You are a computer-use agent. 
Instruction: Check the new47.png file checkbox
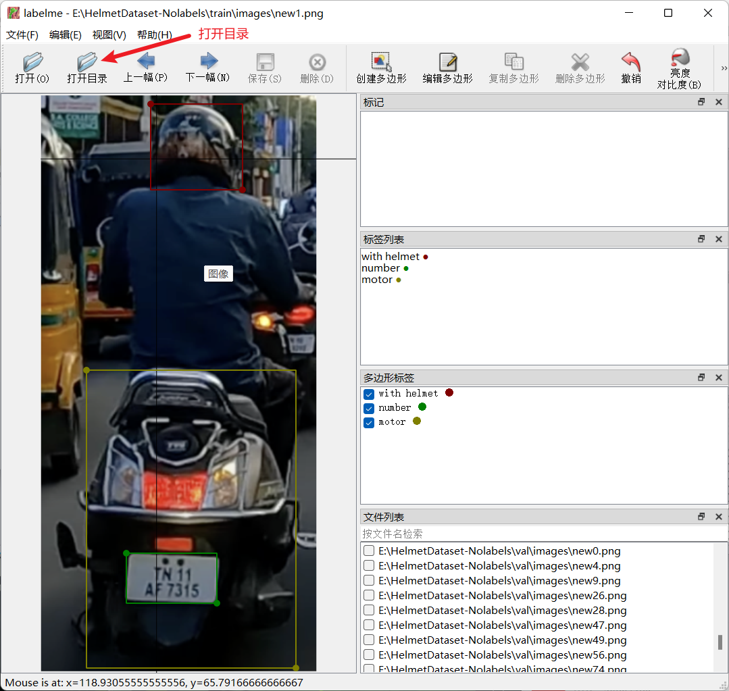[369, 625]
